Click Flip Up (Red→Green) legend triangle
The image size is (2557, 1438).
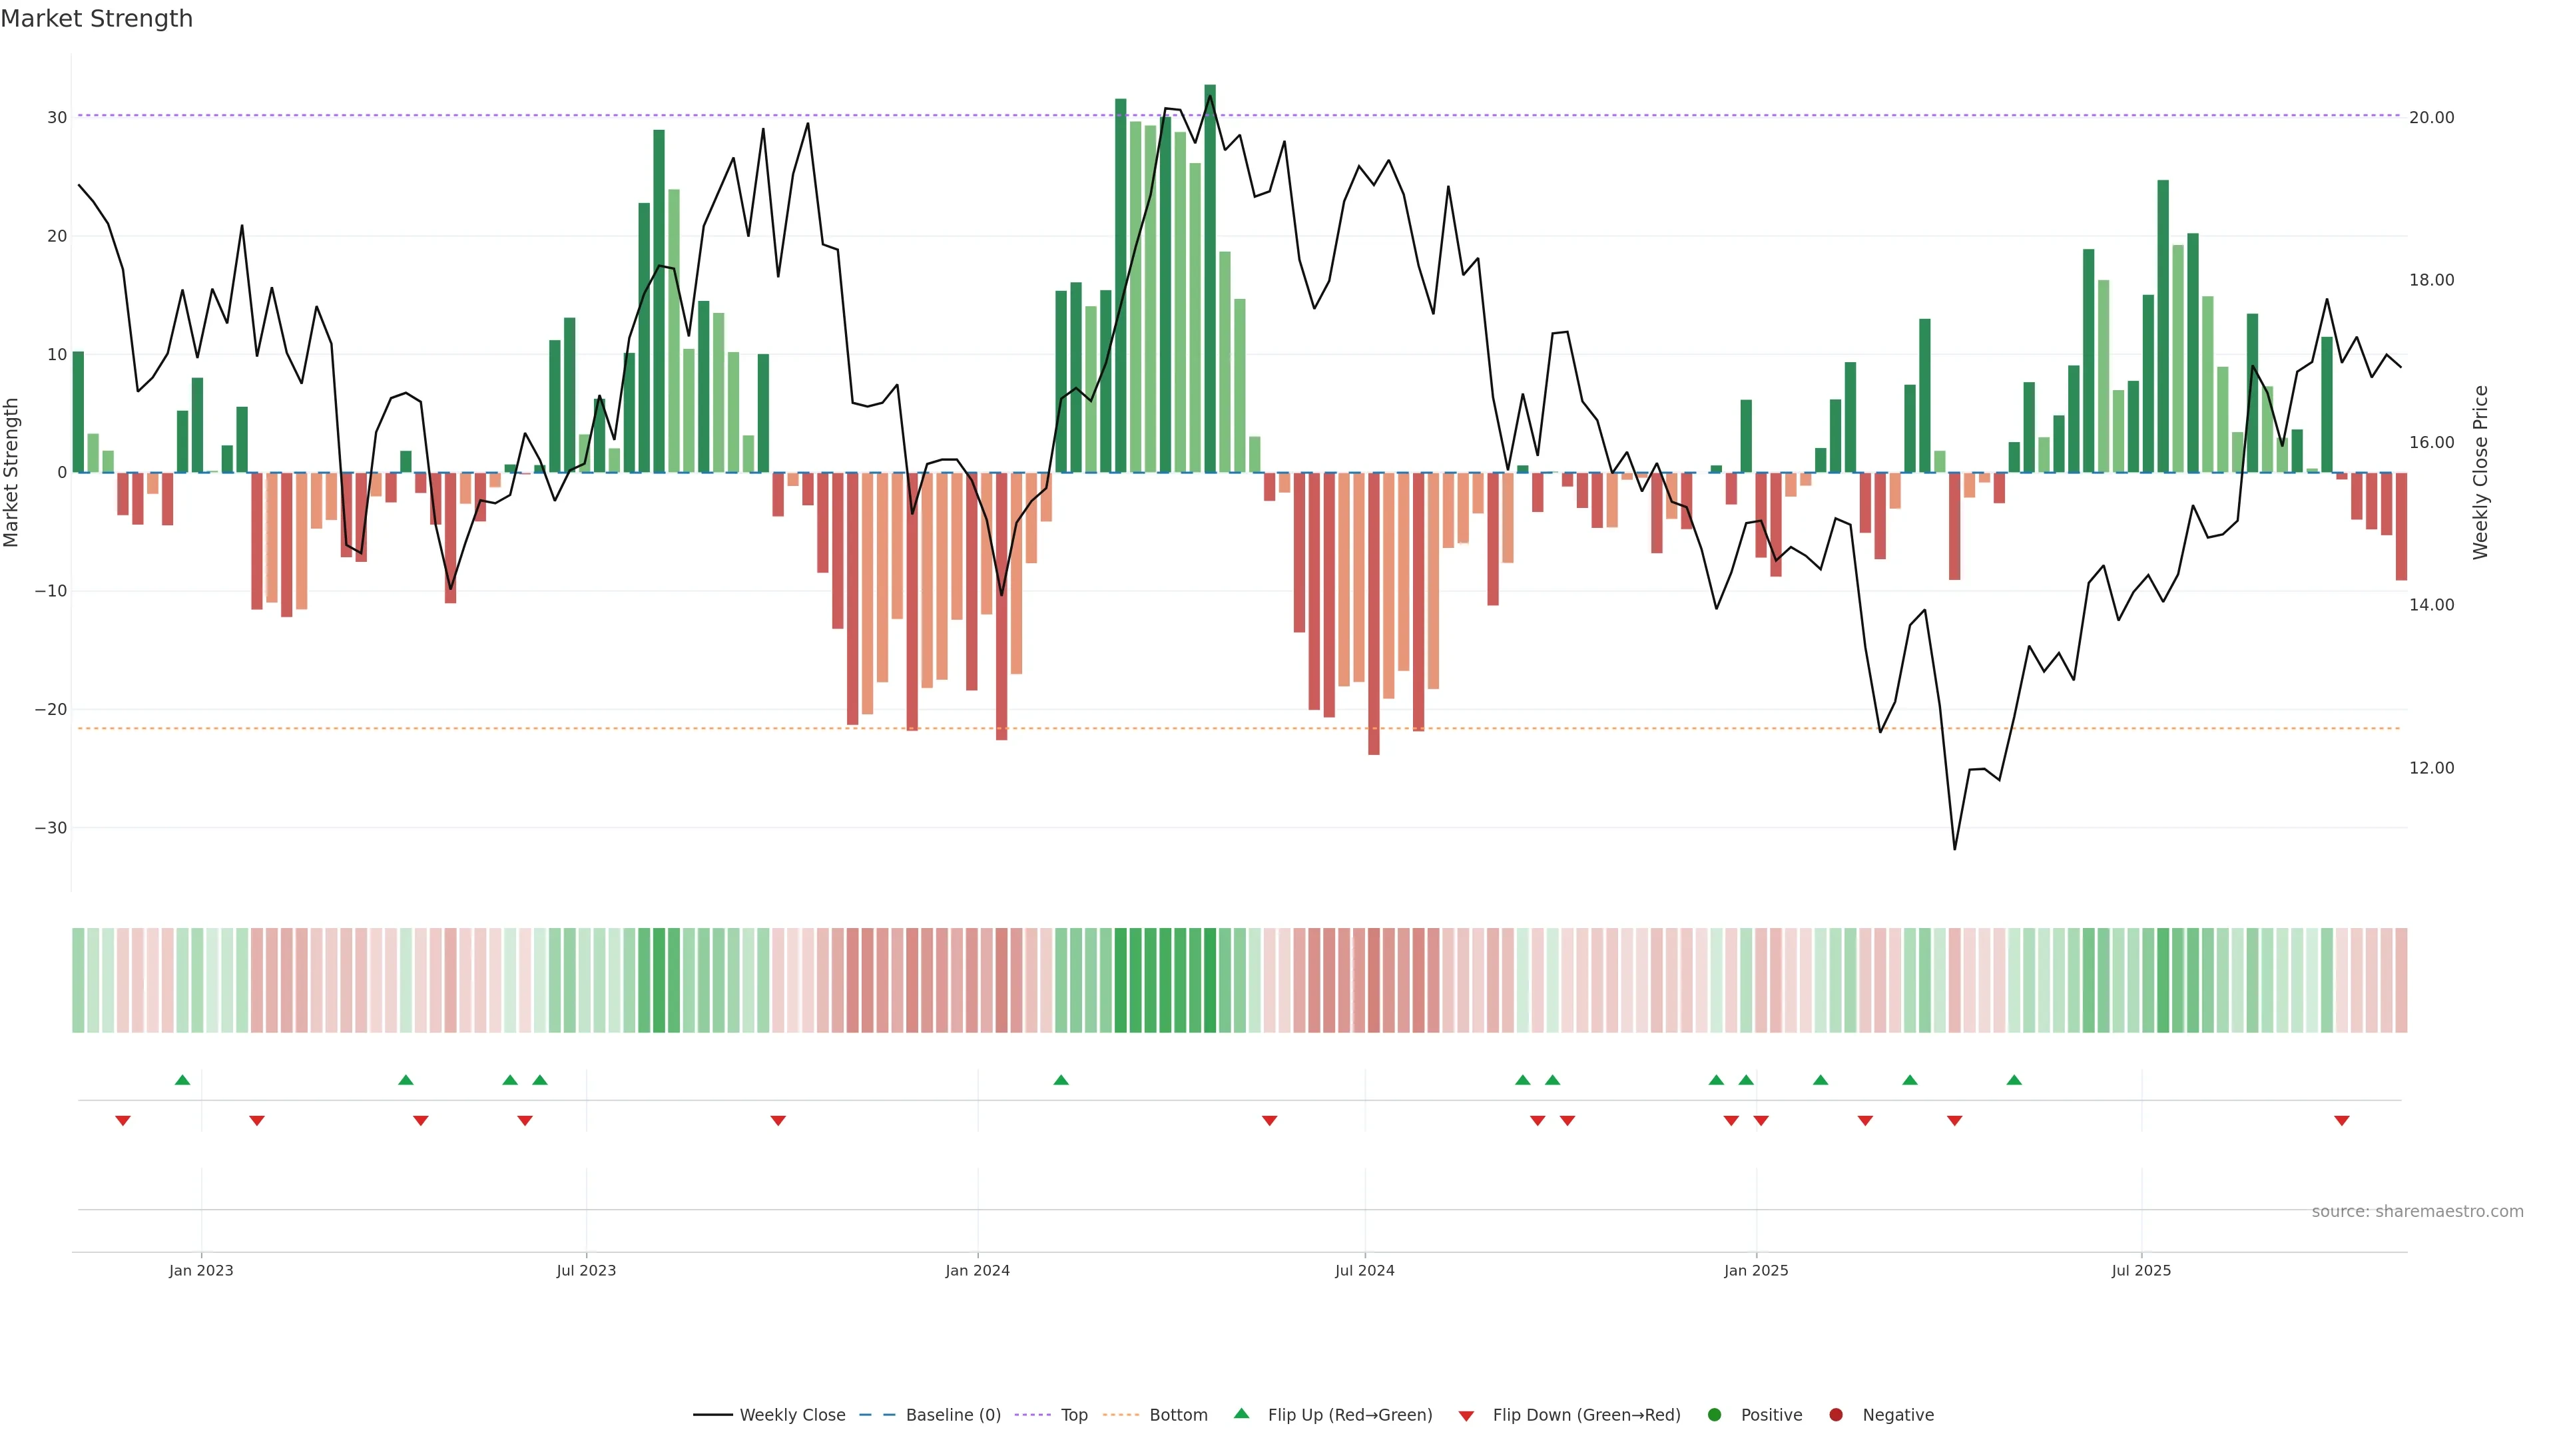coord(1241,1413)
